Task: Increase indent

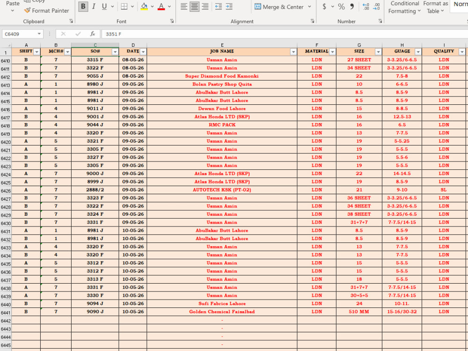Action: pyautogui.click(x=229, y=7)
